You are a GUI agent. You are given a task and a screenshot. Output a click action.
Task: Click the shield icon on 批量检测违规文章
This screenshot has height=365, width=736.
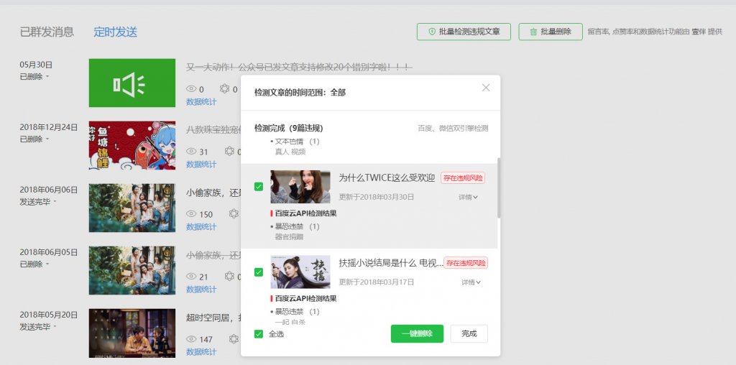coord(432,32)
